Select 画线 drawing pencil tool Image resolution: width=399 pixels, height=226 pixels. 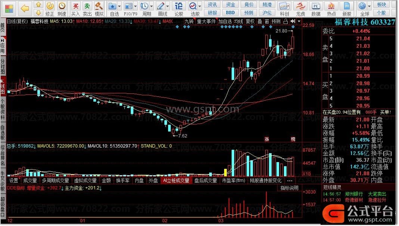162,9
